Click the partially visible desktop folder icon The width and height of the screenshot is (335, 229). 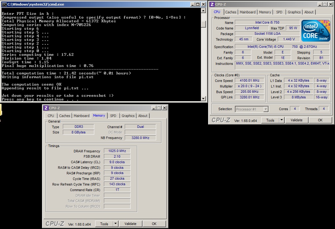click(1, 110)
